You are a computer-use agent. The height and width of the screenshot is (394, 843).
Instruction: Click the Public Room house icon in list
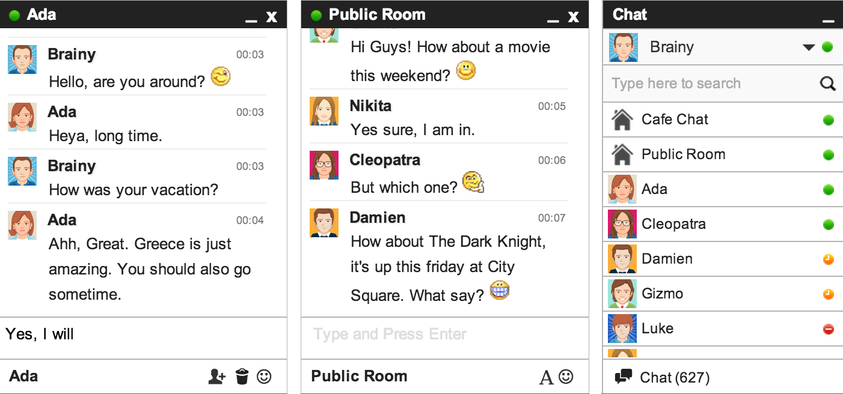(622, 154)
